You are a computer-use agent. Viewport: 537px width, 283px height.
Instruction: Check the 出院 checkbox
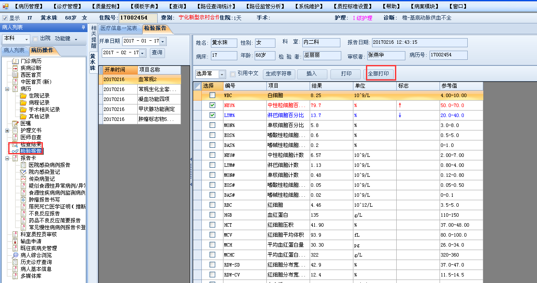tap(36, 39)
